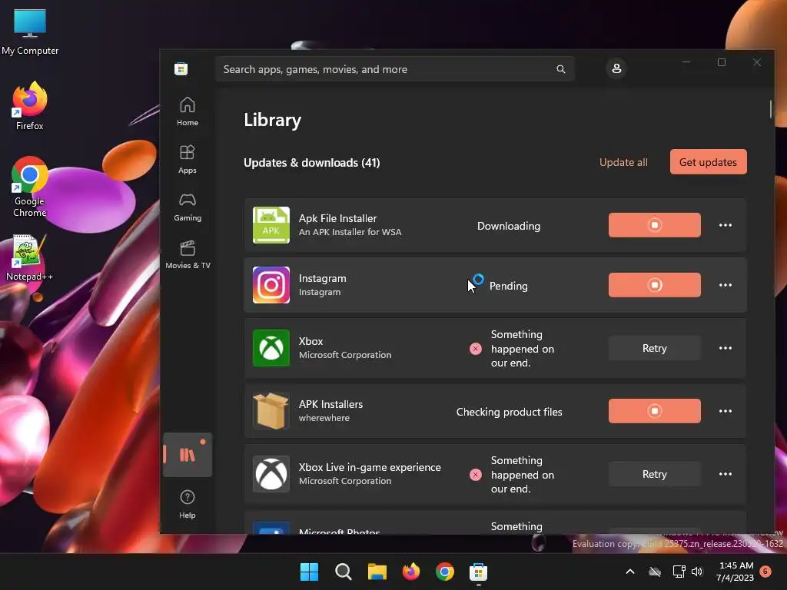Click the Apk File Installer app icon
This screenshot has width=787, height=590.
pyautogui.click(x=271, y=225)
